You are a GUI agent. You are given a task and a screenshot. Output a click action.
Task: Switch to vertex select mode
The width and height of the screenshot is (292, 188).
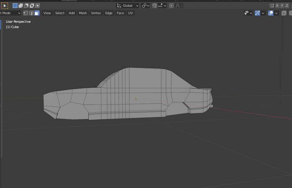coord(26,13)
